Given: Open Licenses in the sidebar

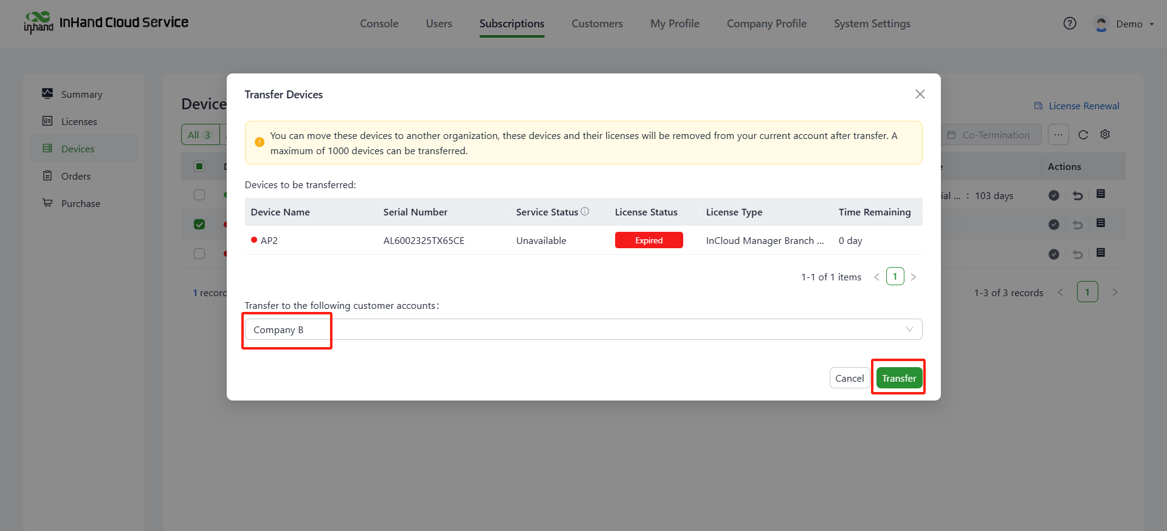Looking at the screenshot, I should (x=79, y=121).
